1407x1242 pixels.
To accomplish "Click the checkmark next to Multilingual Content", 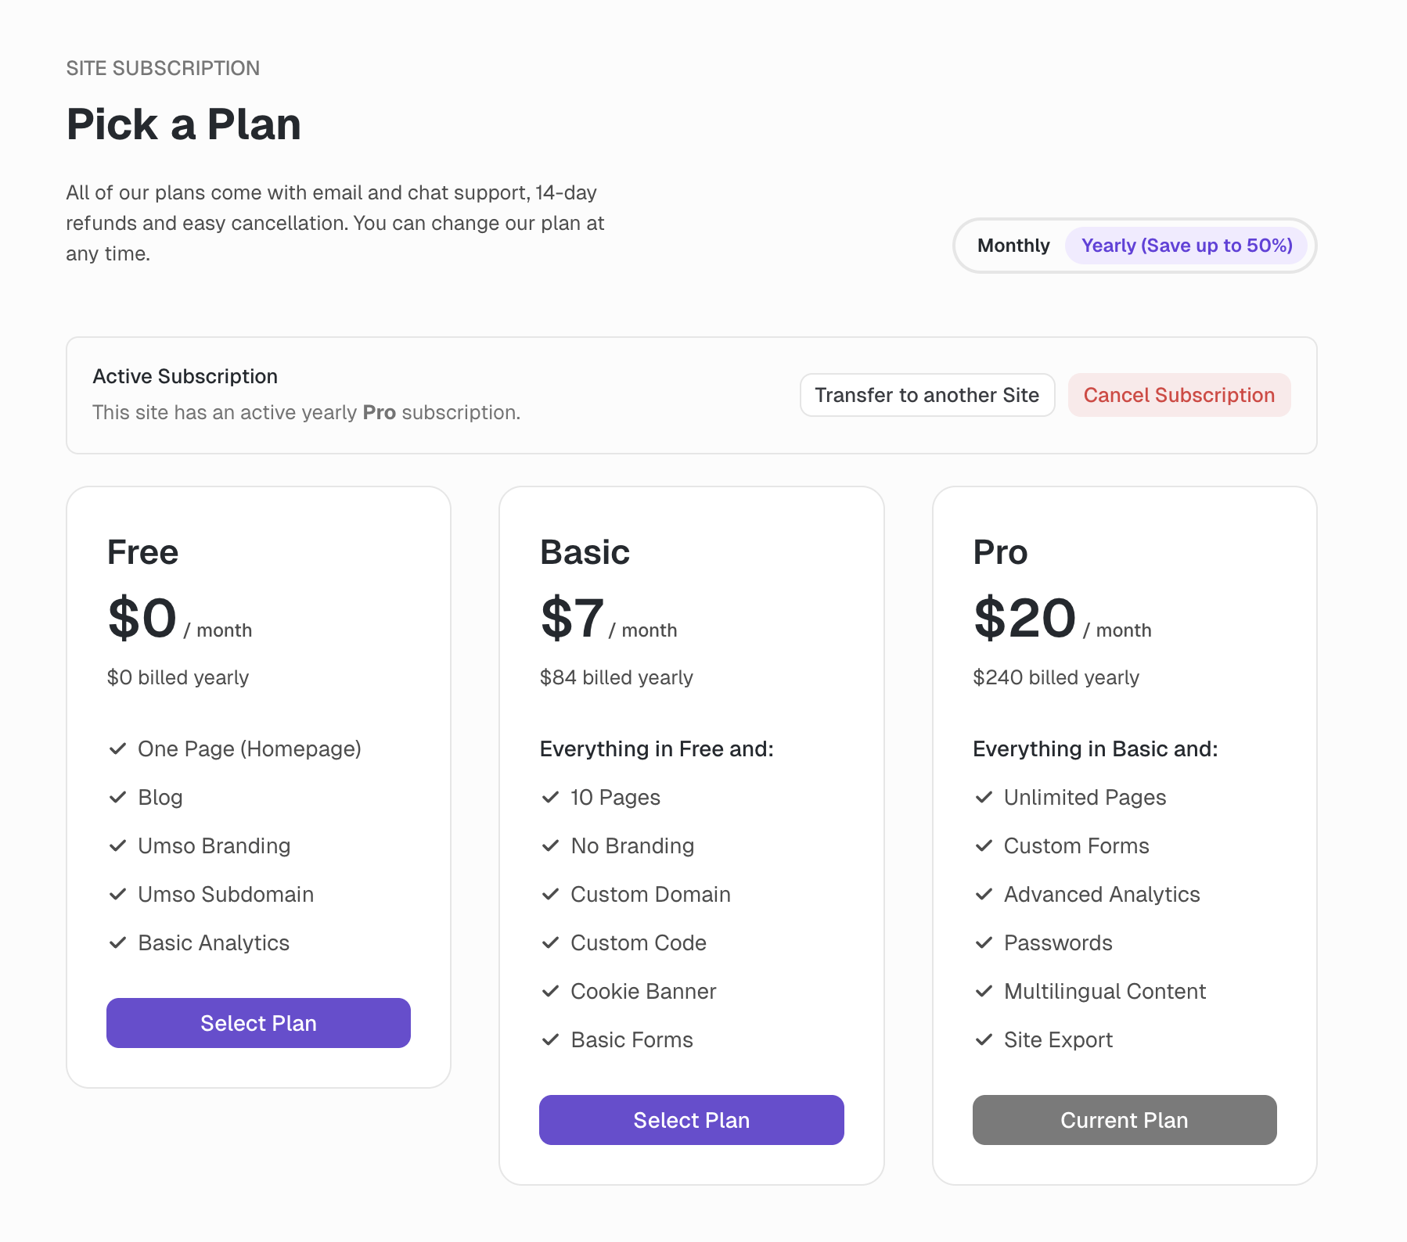I will (x=984, y=991).
